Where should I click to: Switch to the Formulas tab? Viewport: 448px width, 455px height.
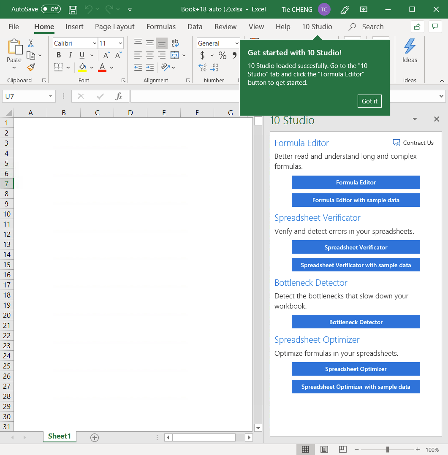tap(161, 27)
